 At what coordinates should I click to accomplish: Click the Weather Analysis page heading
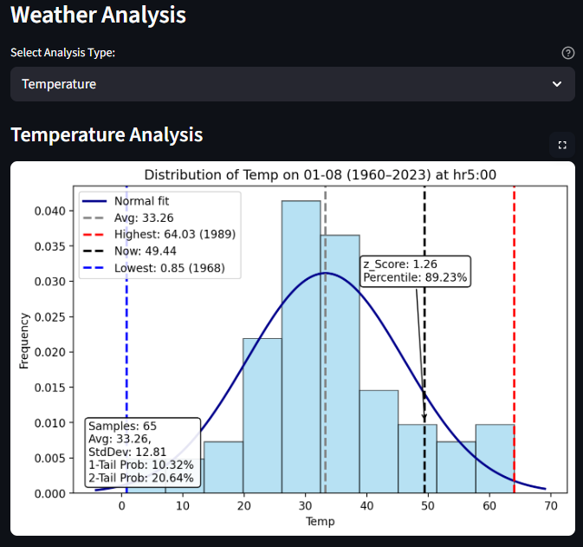click(98, 15)
